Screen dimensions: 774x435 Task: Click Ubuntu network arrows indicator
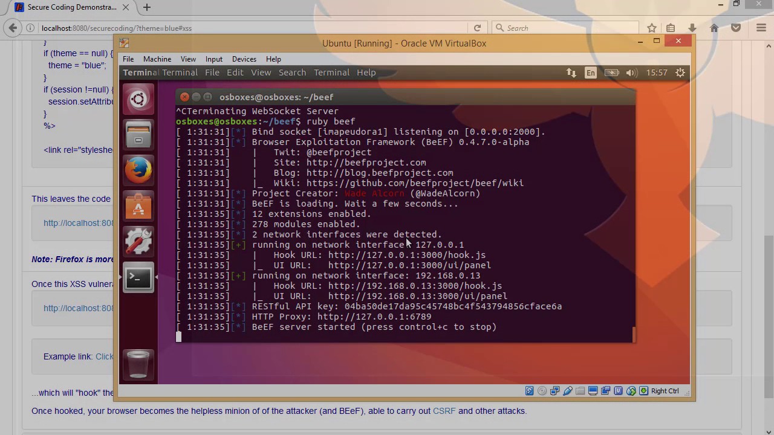pyautogui.click(x=571, y=72)
